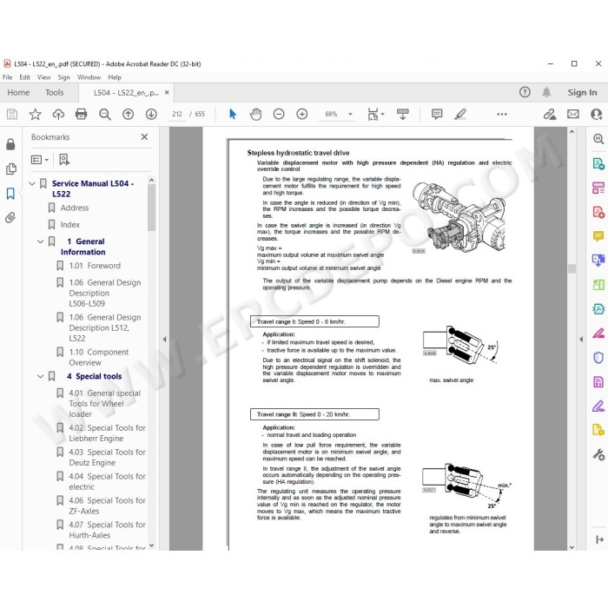The image size is (608, 608).
Task: Click the document vertical scrollbar thumb
Action: coord(572,268)
